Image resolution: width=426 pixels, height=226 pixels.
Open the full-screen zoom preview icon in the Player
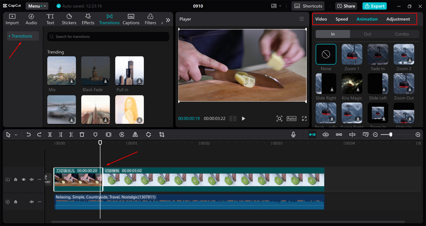click(279, 118)
